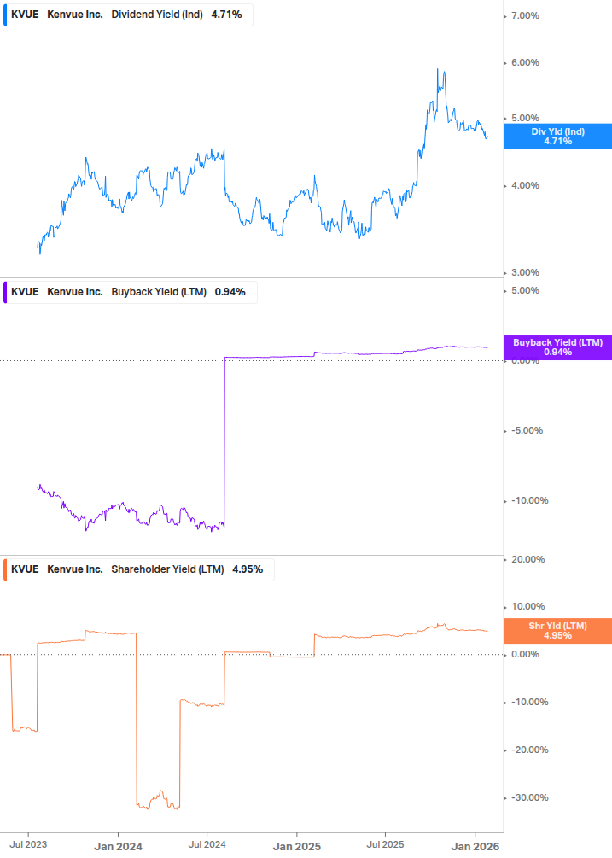Click the Jan 2026 date axis label
Screen dimensions: 612x858
[x=475, y=847]
